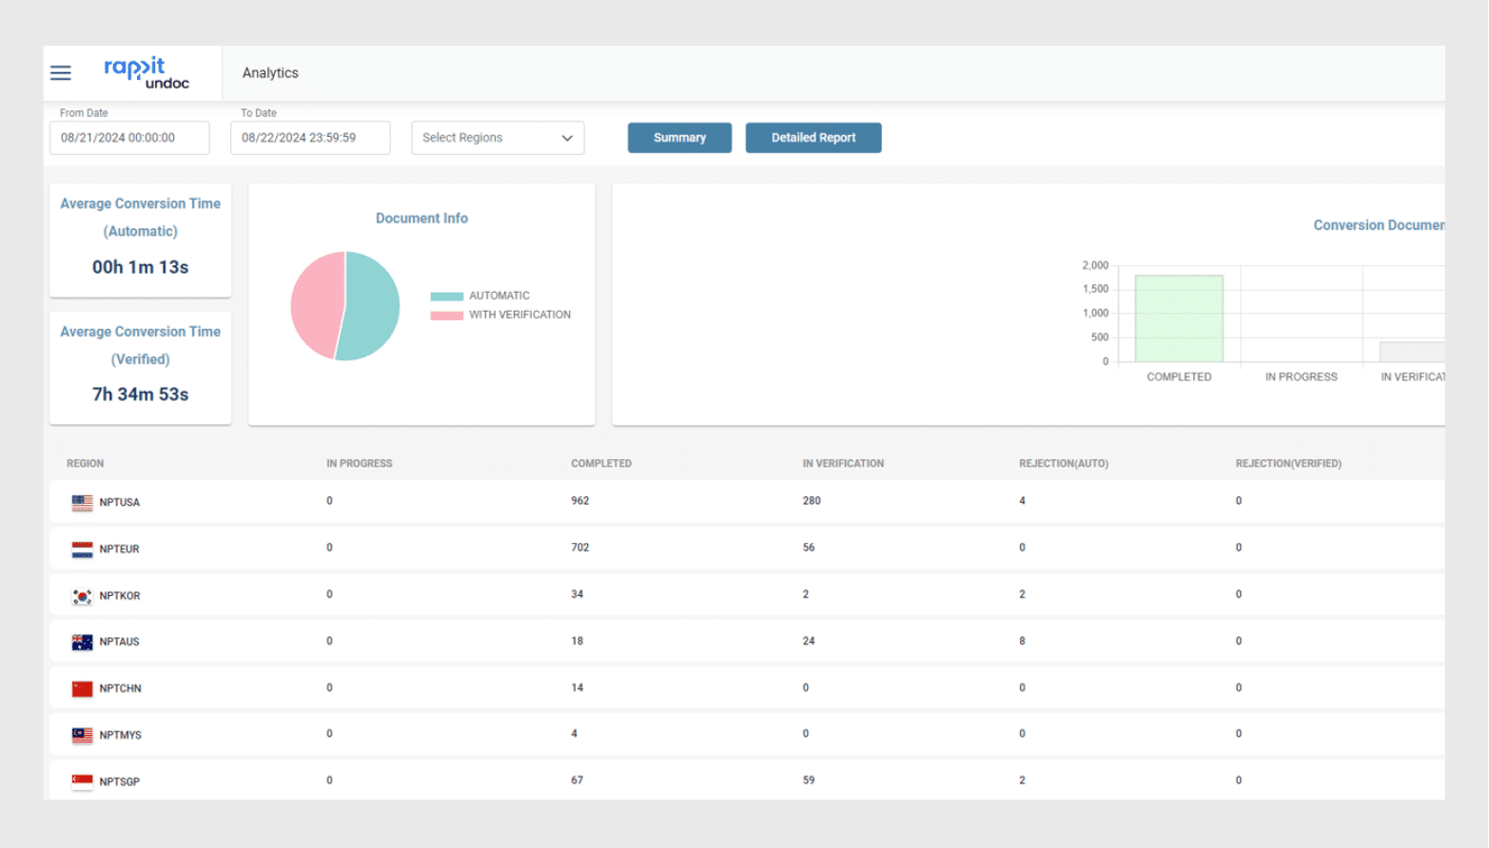
Task: Click the Singapore flag beside NPTSGP
Action: 82,780
